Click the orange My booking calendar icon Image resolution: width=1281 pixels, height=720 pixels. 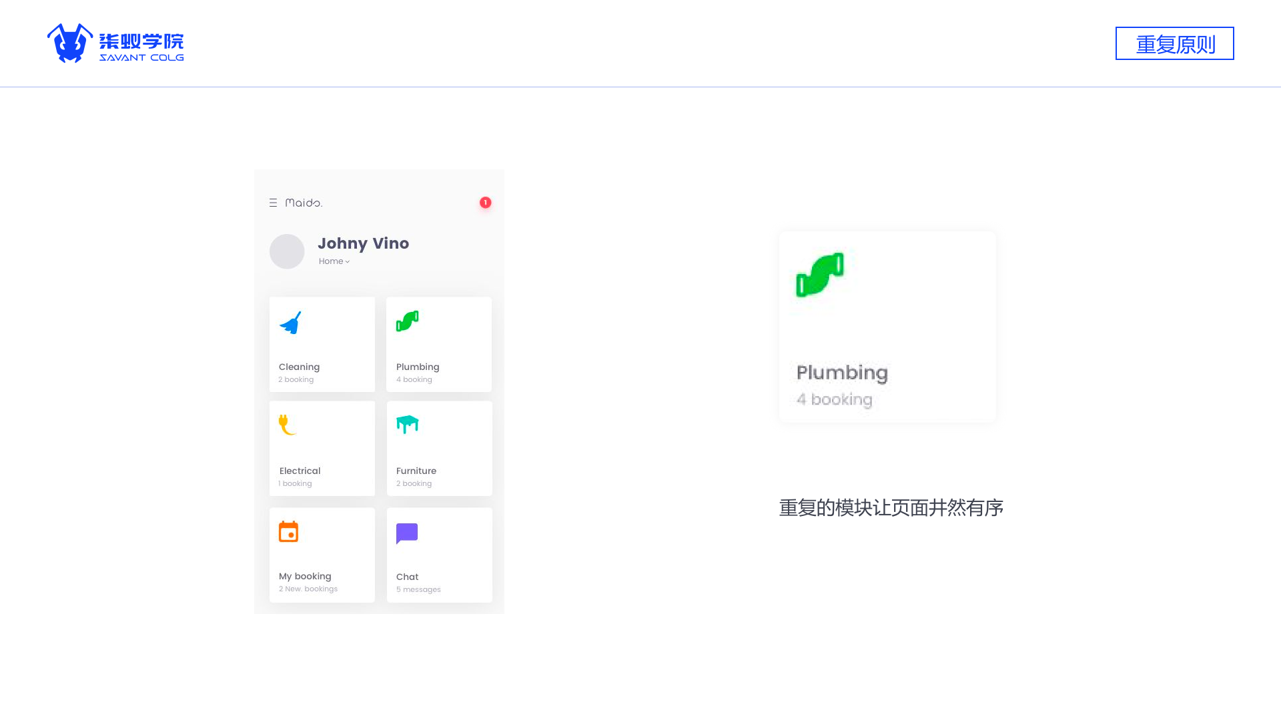[288, 531]
